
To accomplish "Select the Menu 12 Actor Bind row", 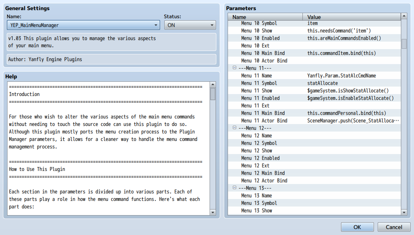I will click(314, 181).
